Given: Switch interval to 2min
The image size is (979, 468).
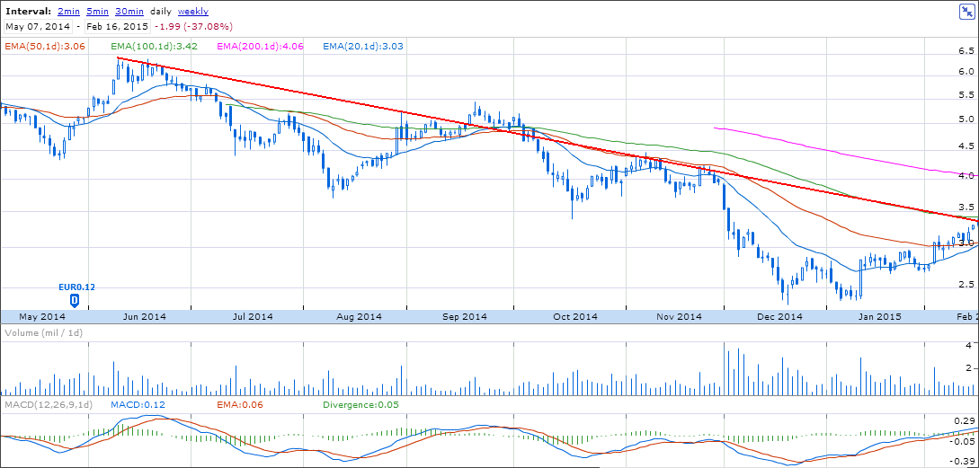Looking at the screenshot, I should point(67,12).
